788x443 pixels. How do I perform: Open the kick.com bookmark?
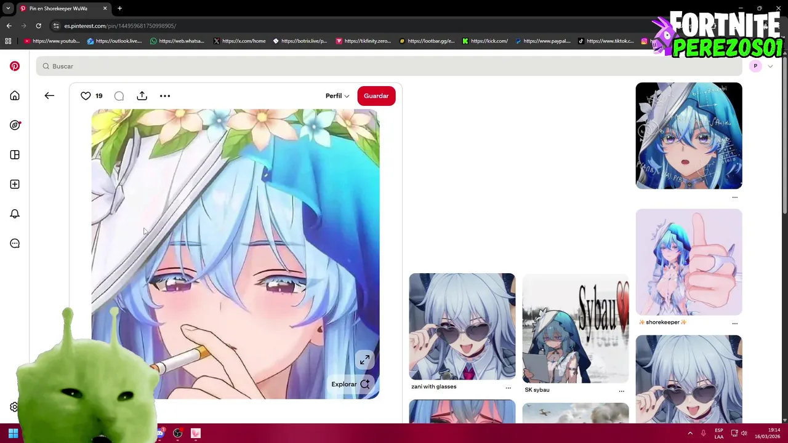pos(485,41)
